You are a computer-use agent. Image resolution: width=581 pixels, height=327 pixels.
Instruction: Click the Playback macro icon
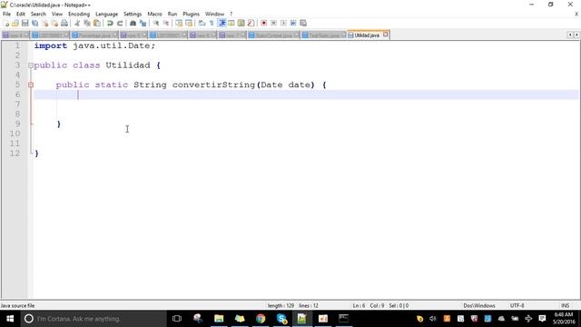pos(283,23)
